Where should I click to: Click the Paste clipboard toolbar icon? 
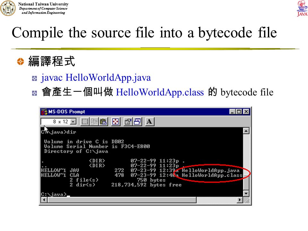103,122
